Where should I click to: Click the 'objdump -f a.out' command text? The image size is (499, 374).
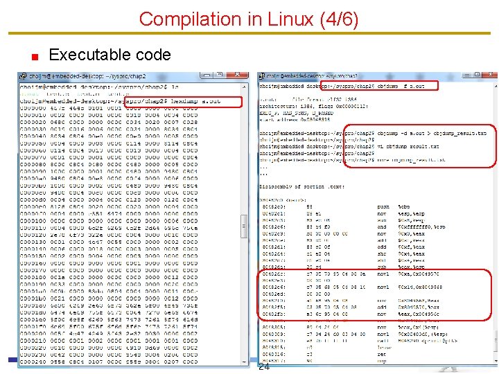point(401,86)
